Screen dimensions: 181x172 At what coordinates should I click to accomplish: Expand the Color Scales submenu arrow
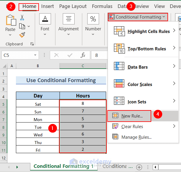tap(174, 83)
